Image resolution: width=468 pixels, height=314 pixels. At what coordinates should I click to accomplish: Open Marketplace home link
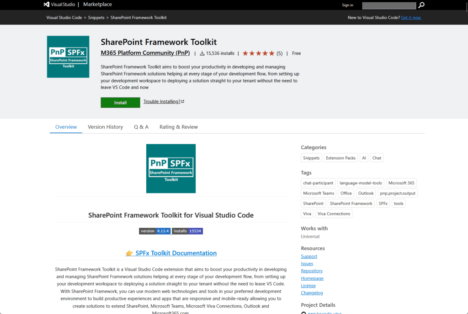pyautogui.click(x=97, y=5)
